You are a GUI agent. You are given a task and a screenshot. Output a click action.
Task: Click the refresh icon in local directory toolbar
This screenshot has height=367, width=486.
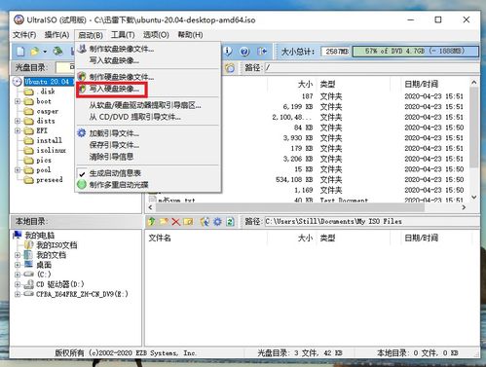point(230,222)
